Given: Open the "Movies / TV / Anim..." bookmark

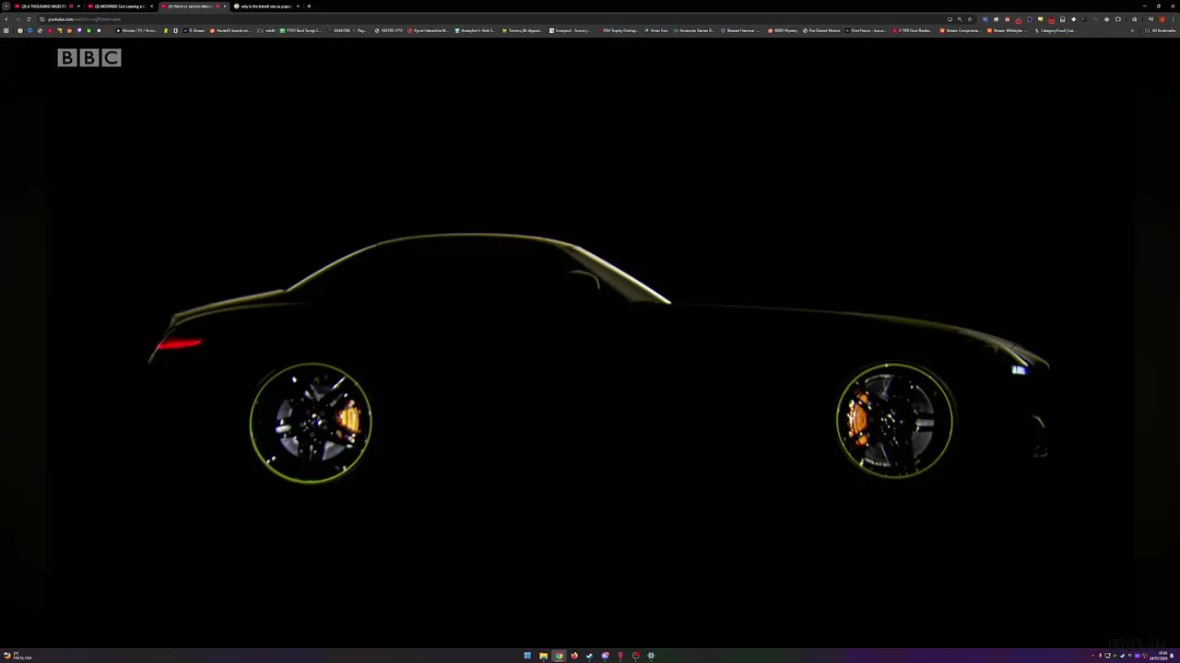Looking at the screenshot, I should (x=137, y=30).
